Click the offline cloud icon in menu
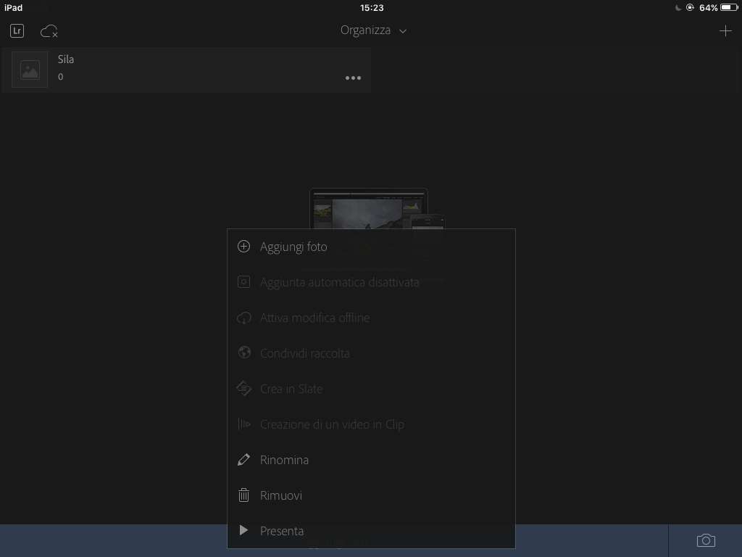742x557 pixels. (x=243, y=318)
